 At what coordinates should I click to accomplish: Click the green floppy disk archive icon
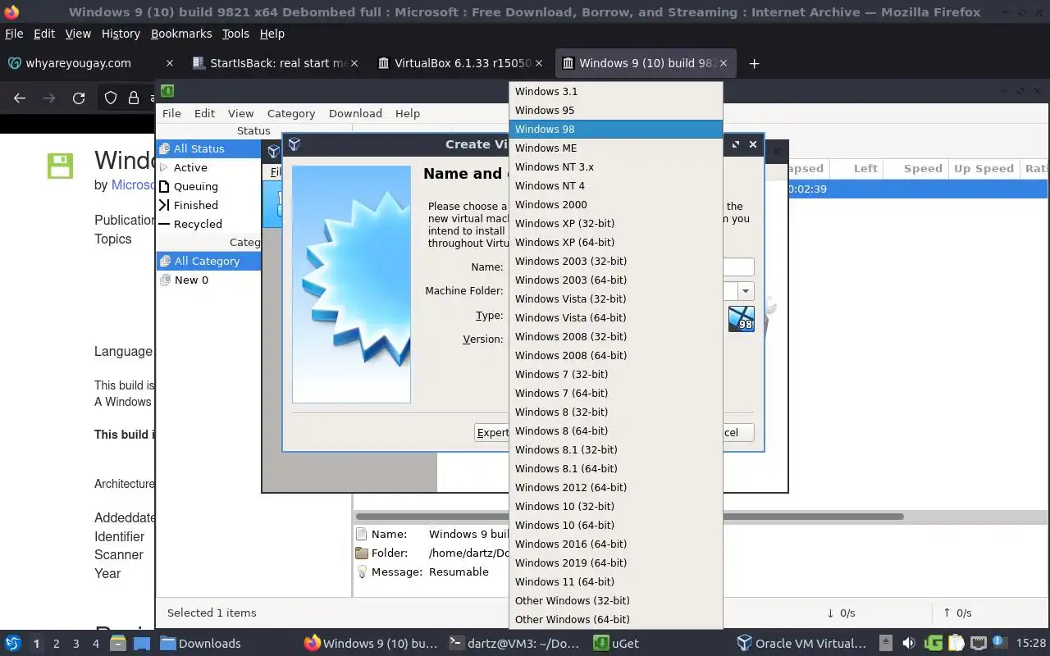(60, 165)
